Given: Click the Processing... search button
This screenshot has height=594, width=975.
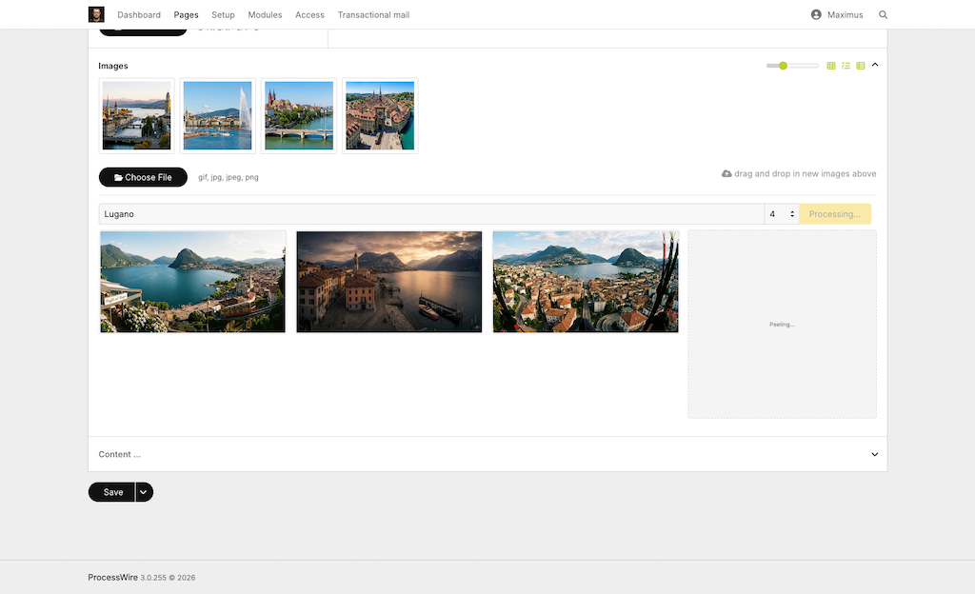Looking at the screenshot, I should 834,214.
